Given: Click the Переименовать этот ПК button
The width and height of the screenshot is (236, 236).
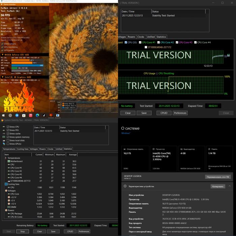Looking at the screenshot, I should click(x=218, y=177).
